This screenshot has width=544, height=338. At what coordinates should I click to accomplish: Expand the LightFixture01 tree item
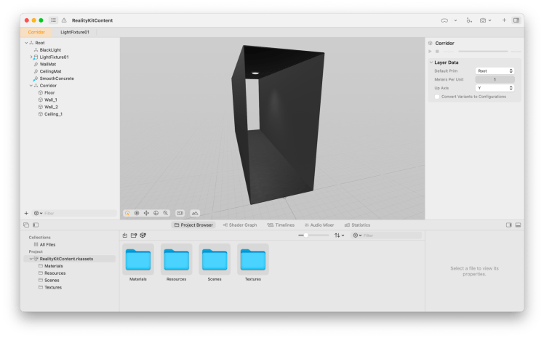click(x=31, y=57)
